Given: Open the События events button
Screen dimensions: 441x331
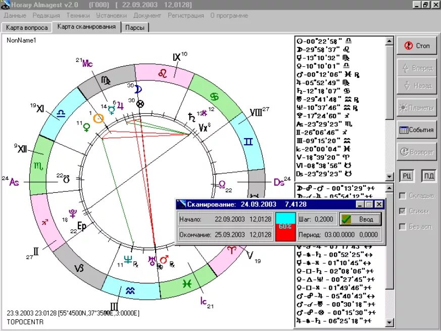Looking at the screenshot, I should coord(417,130).
